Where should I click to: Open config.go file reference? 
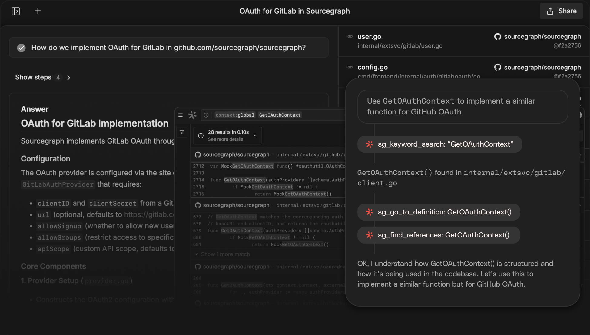click(372, 67)
